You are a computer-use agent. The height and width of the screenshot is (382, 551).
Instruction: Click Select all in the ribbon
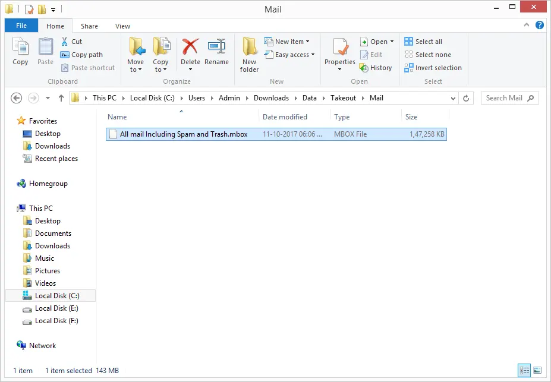tap(423, 42)
